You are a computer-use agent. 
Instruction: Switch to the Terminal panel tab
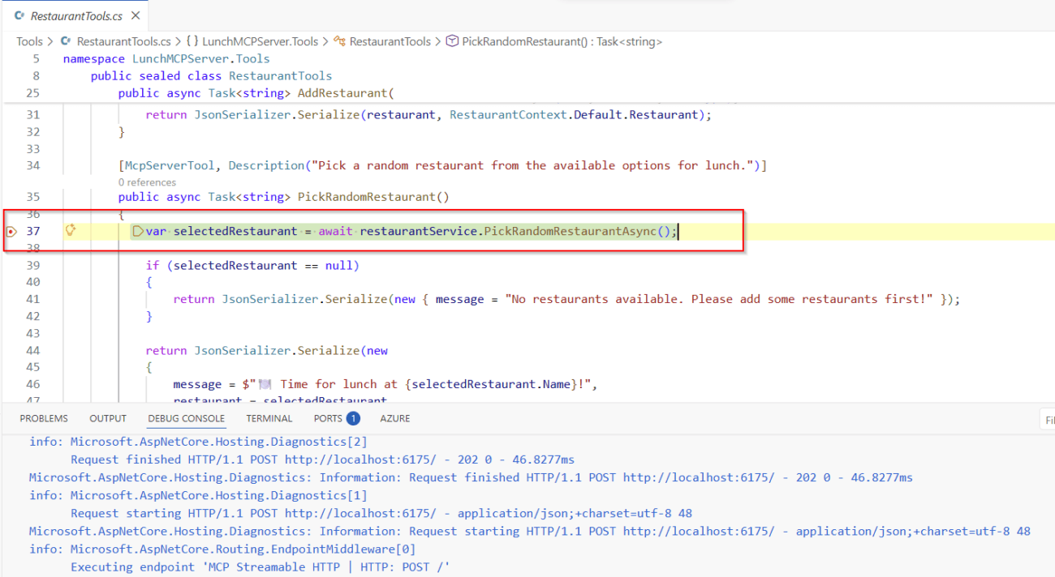click(x=269, y=418)
